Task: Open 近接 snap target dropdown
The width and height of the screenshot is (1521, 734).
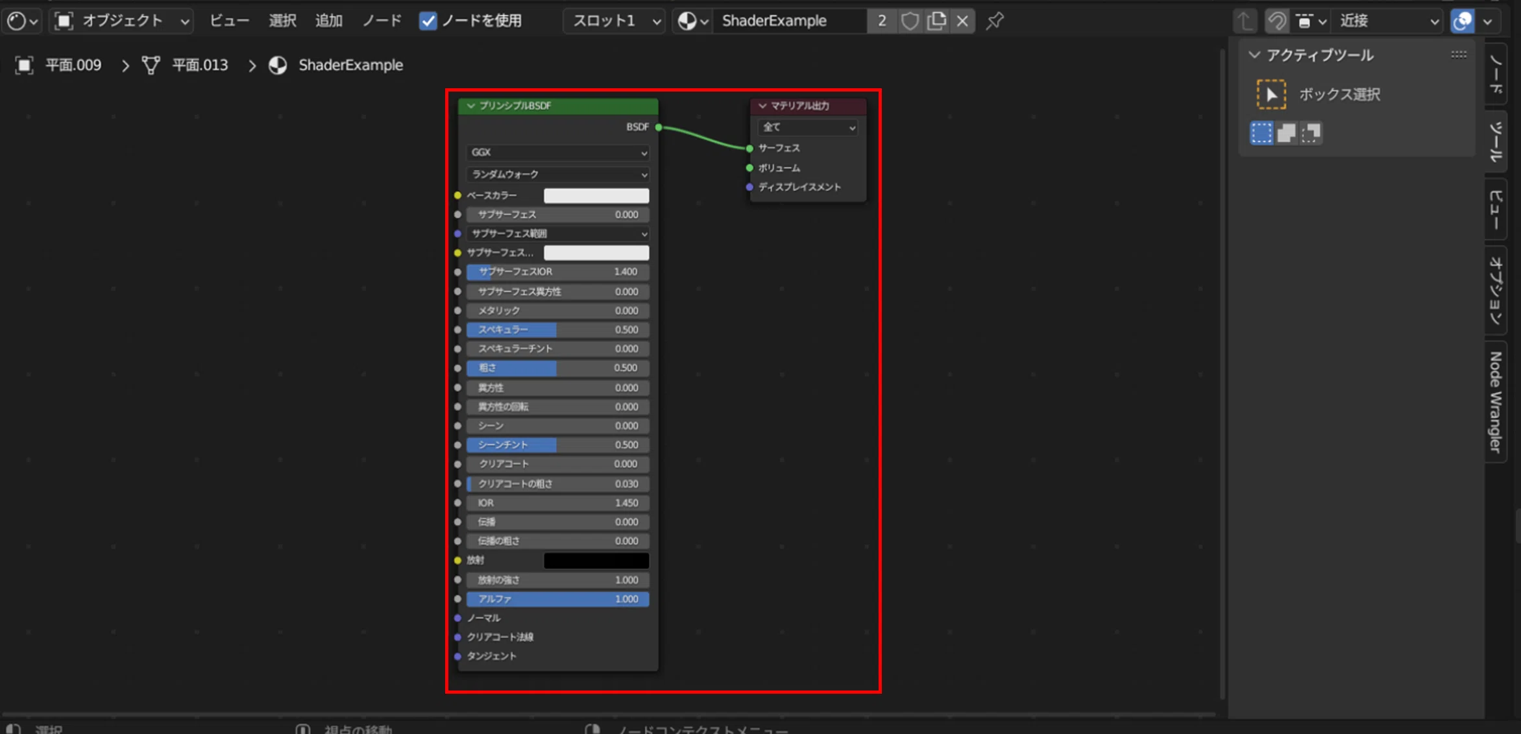Action: (x=1386, y=21)
